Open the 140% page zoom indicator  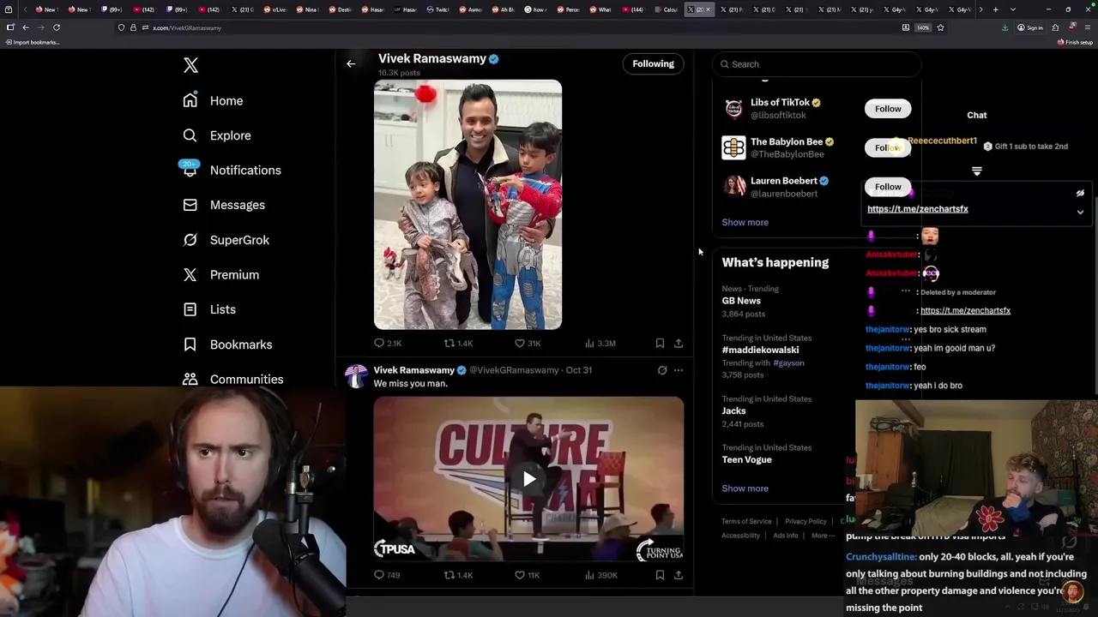point(923,27)
